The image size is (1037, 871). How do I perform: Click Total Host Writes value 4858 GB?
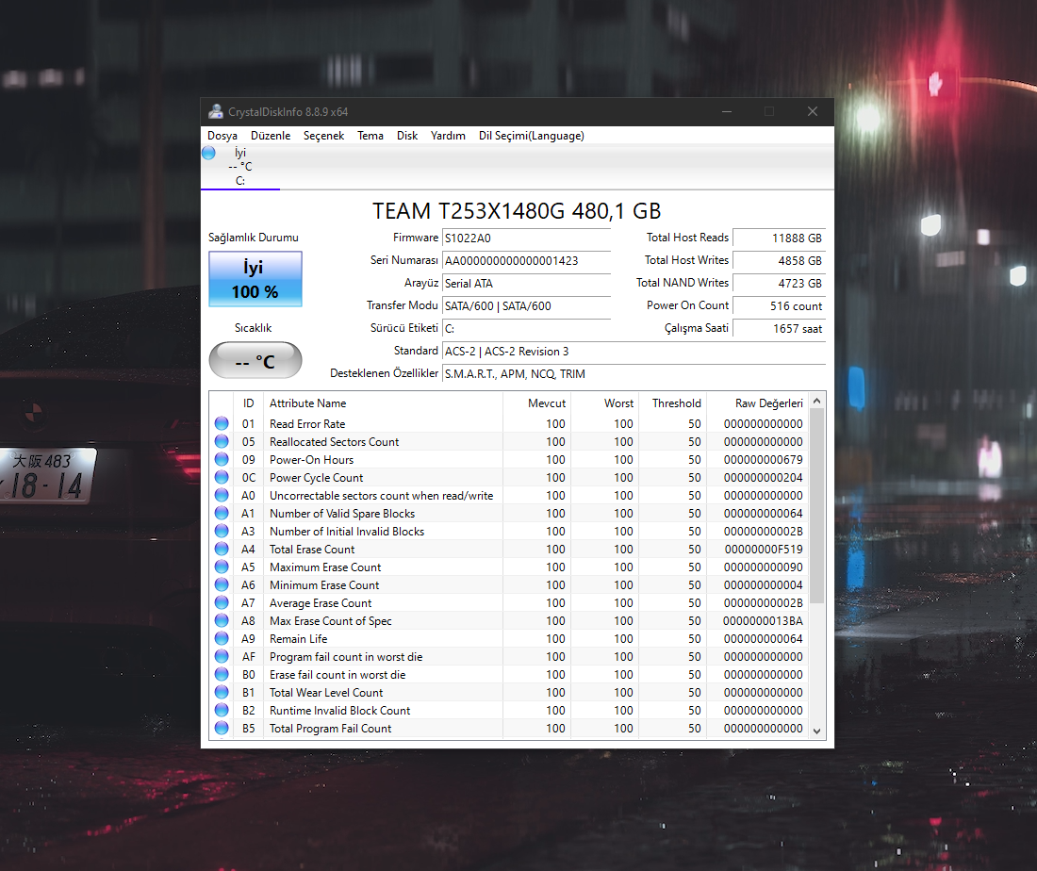780,260
